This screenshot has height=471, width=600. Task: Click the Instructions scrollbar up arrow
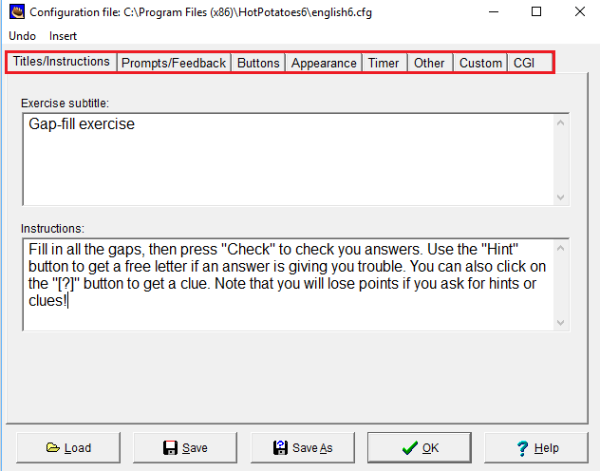coord(560,249)
